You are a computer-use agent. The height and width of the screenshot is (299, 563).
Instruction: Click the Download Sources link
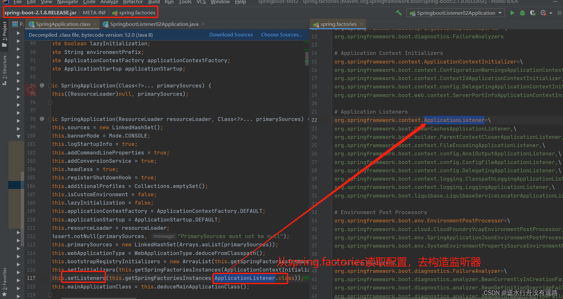pyautogui.click(x=231, y=35)
